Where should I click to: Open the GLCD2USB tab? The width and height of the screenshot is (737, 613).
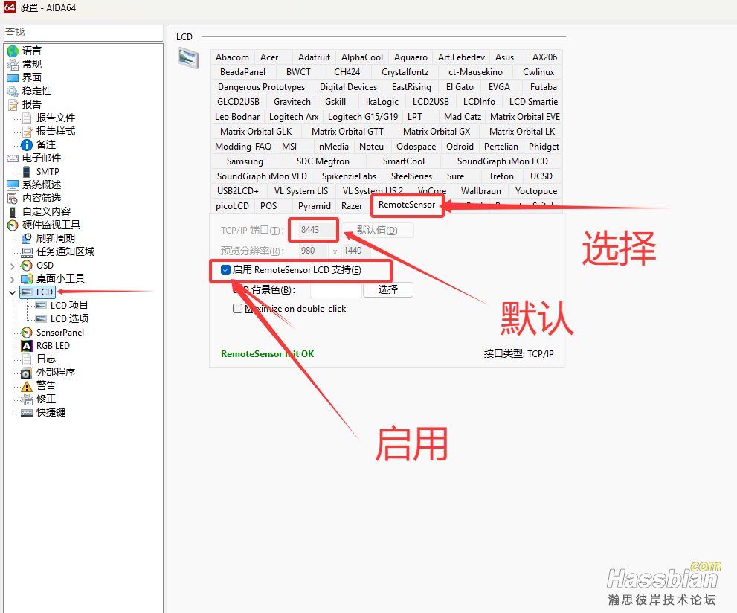[x=238, y=102]
